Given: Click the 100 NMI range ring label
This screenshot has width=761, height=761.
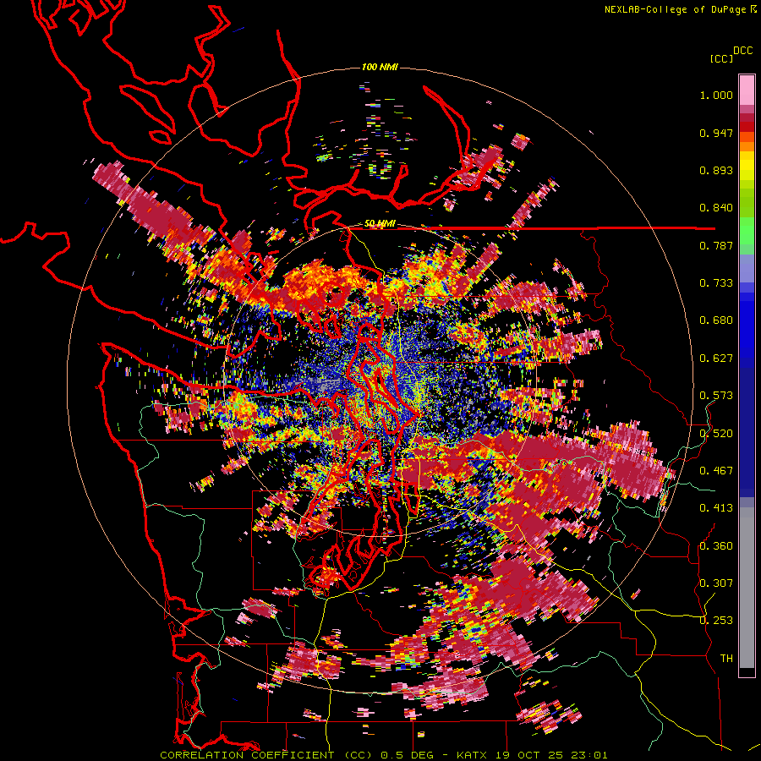Looking at the screenshot, I should 380,67.
